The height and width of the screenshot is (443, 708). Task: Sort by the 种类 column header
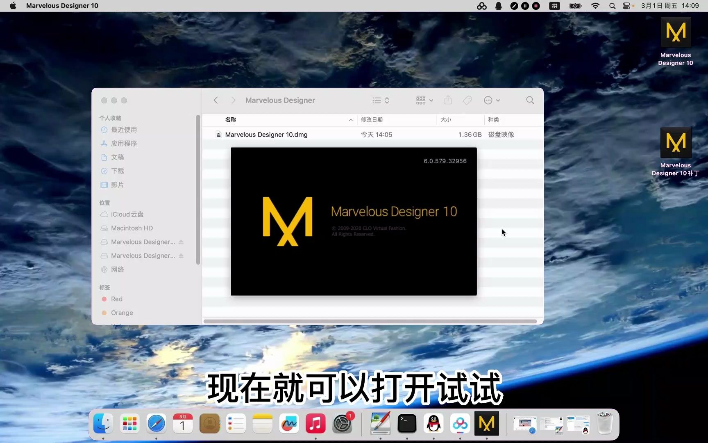pos(493,119)
